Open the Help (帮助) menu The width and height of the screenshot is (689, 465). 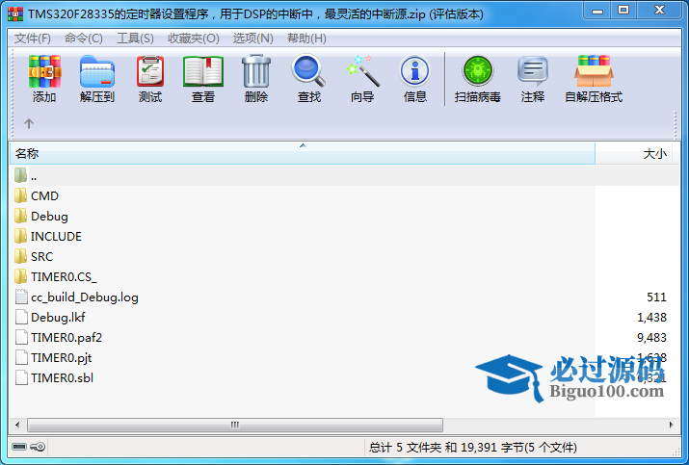pyautogui.click(x=306, y=39)
